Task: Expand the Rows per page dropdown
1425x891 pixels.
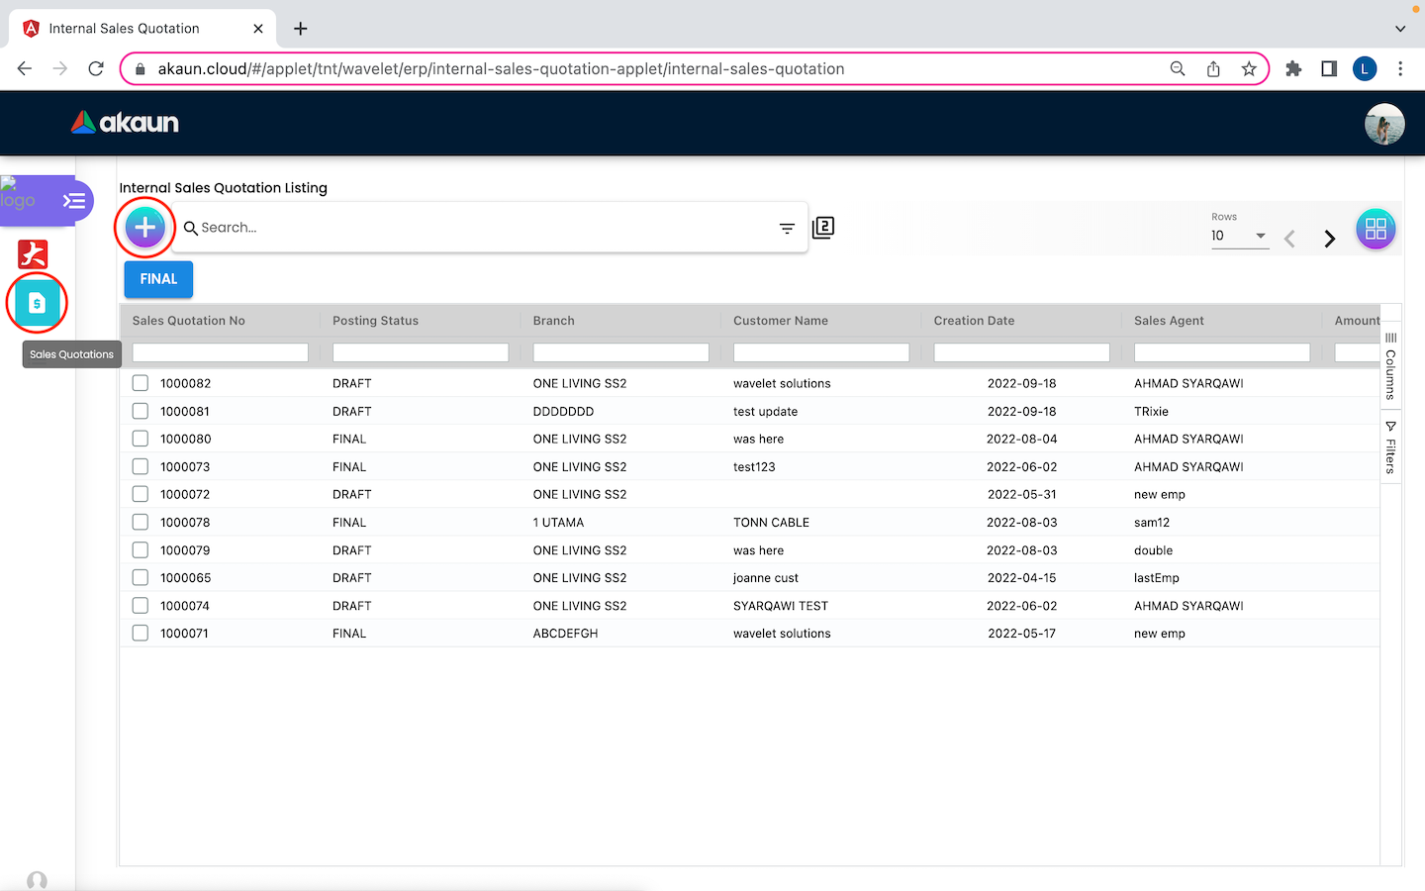Action: point(1239,236)
